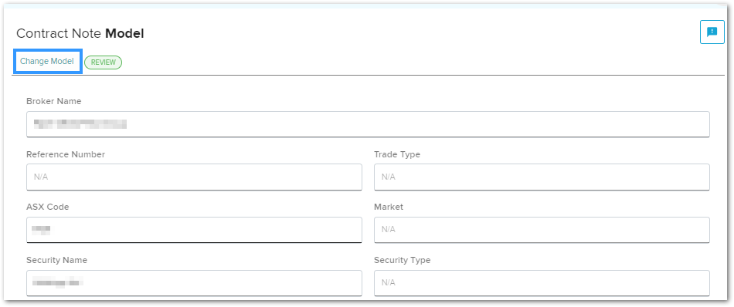Click into the Reference Number field

pos(194,177)
